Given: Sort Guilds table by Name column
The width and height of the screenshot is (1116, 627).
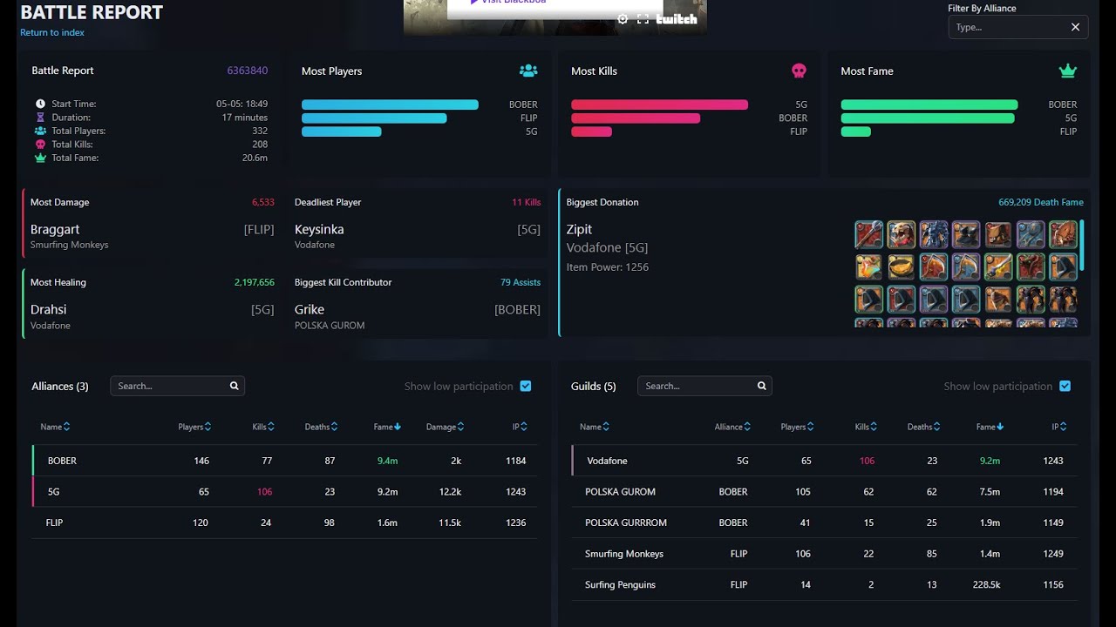Looking at the screenshot, I should pos(595,427).
